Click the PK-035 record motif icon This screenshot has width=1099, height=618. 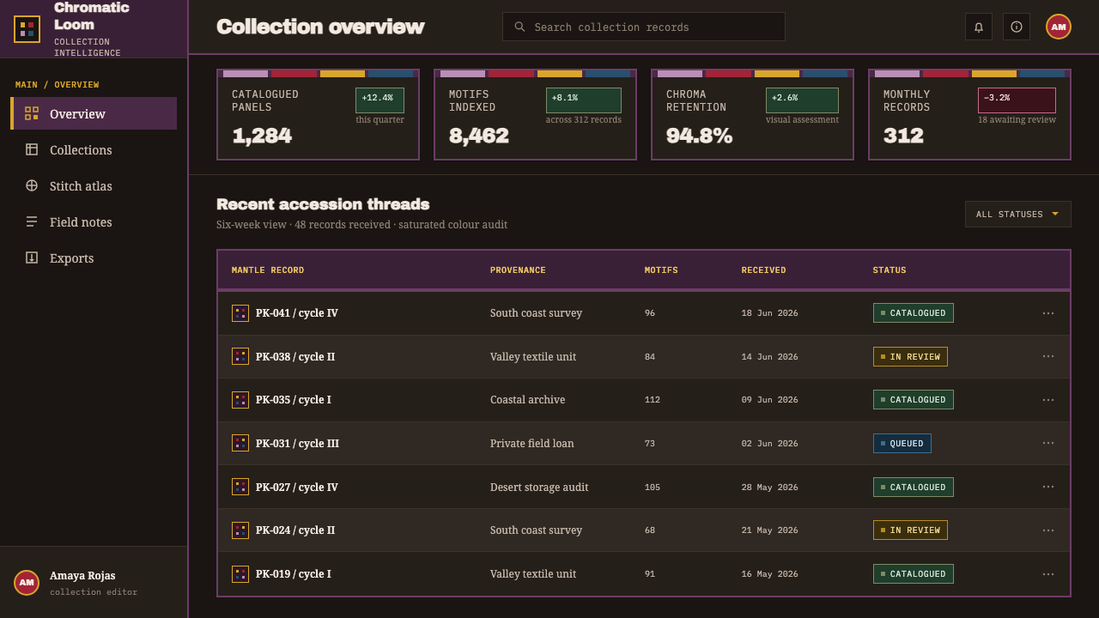click(240, 400)
